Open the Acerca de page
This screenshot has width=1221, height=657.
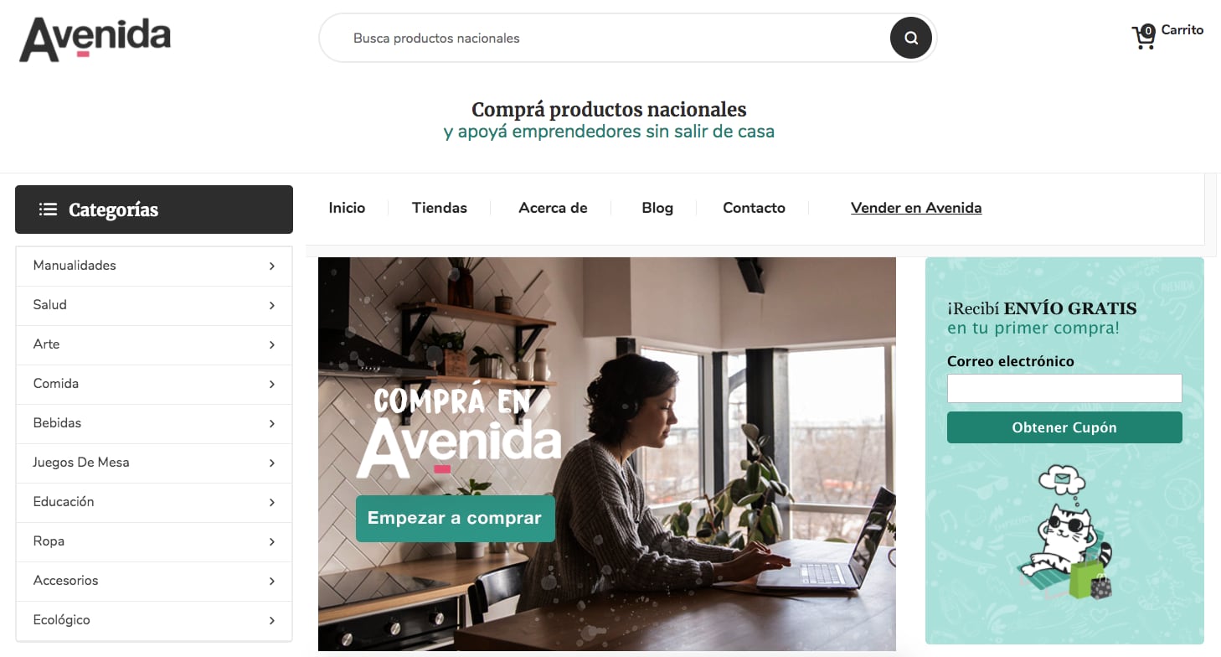(553, 208)
